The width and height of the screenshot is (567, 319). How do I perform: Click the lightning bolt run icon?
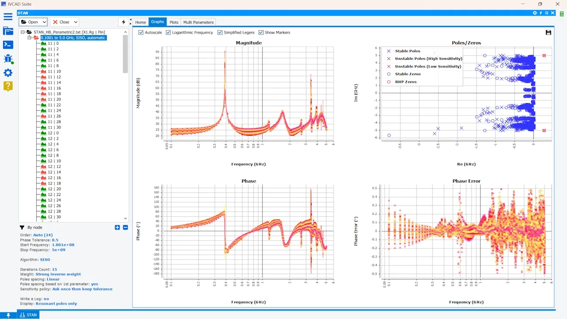[x=124, y=22]
